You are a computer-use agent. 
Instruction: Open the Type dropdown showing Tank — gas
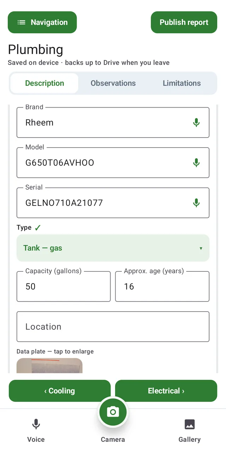(x=113, y=248)
